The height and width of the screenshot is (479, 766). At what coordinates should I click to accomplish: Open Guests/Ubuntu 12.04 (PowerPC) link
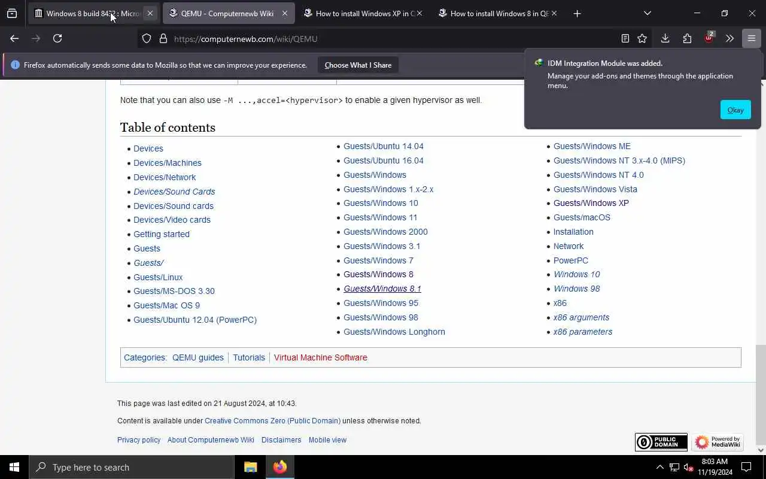click(195, 320)
